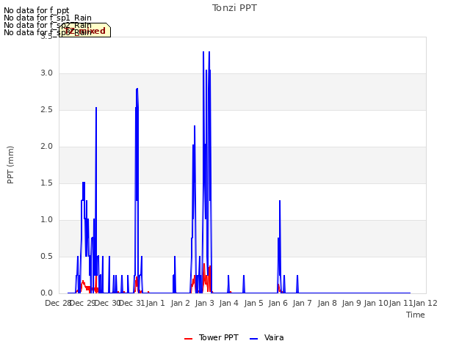Click the PPT (mm) y-axis label
The height and width of the screenshot is (352, 470).
point(10,165)
